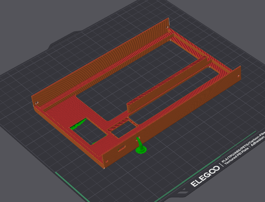Click the green tree support base
This screenshot has width=265, height=202.
tap(141, 150)
